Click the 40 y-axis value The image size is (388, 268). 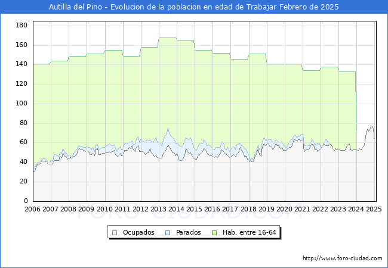click(23, 161)
